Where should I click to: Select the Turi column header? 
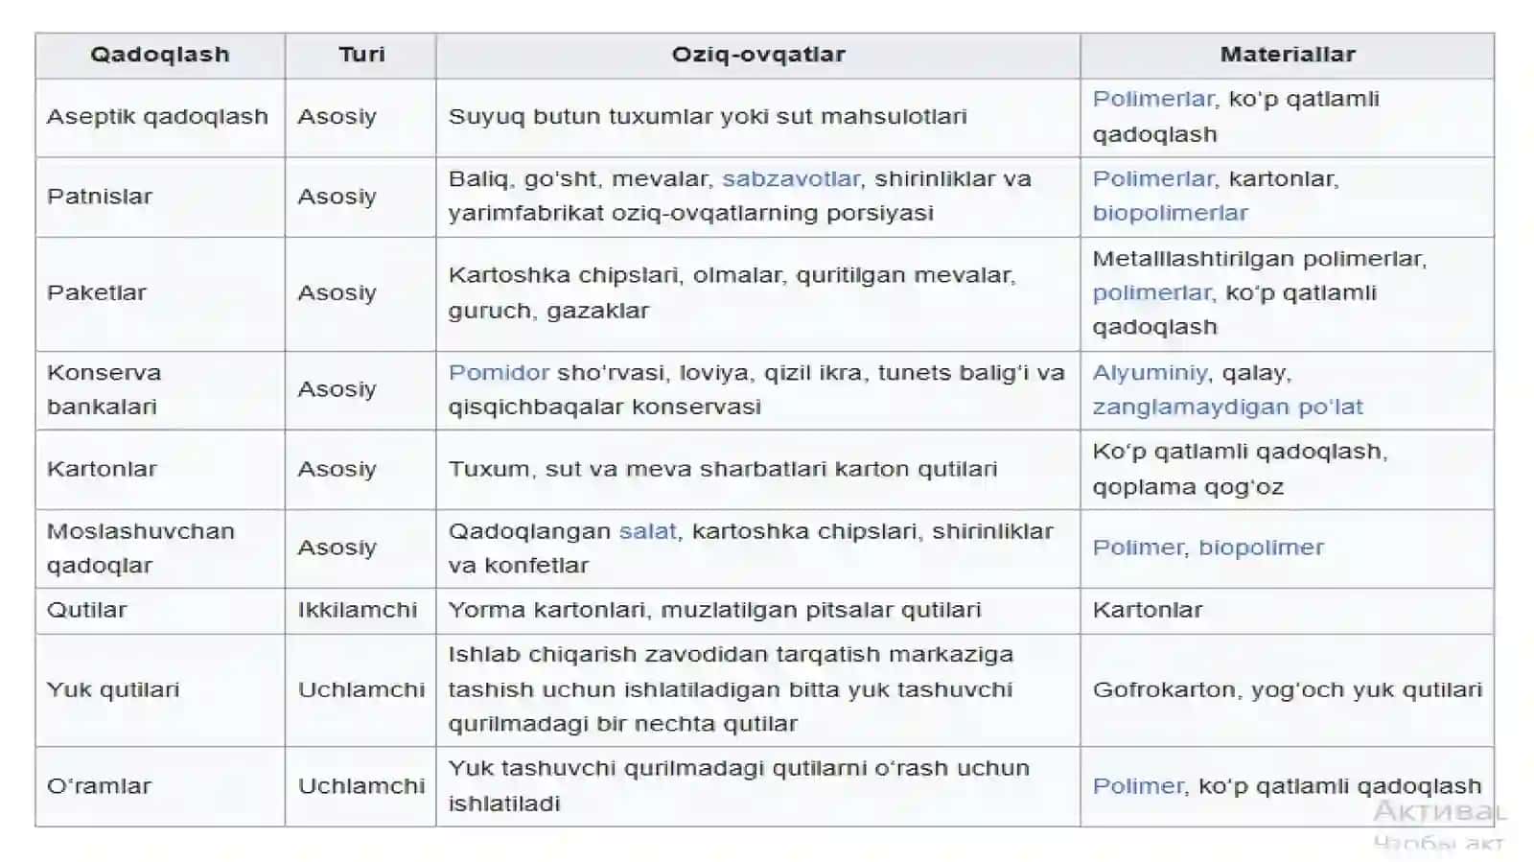(360, 55)
